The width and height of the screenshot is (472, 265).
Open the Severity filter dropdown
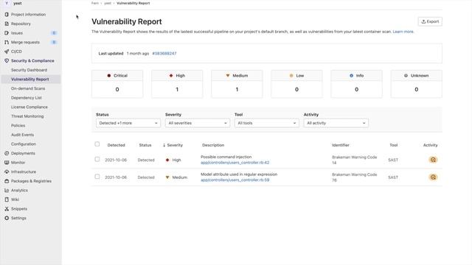click(198, 123)
